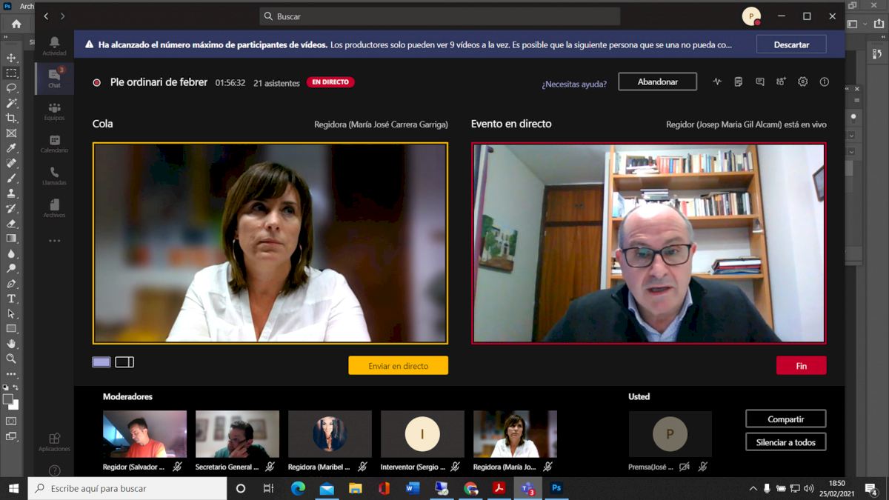Show meeting info icon
889x500 pixels.
pyautogui.click(x=824, y=82)
